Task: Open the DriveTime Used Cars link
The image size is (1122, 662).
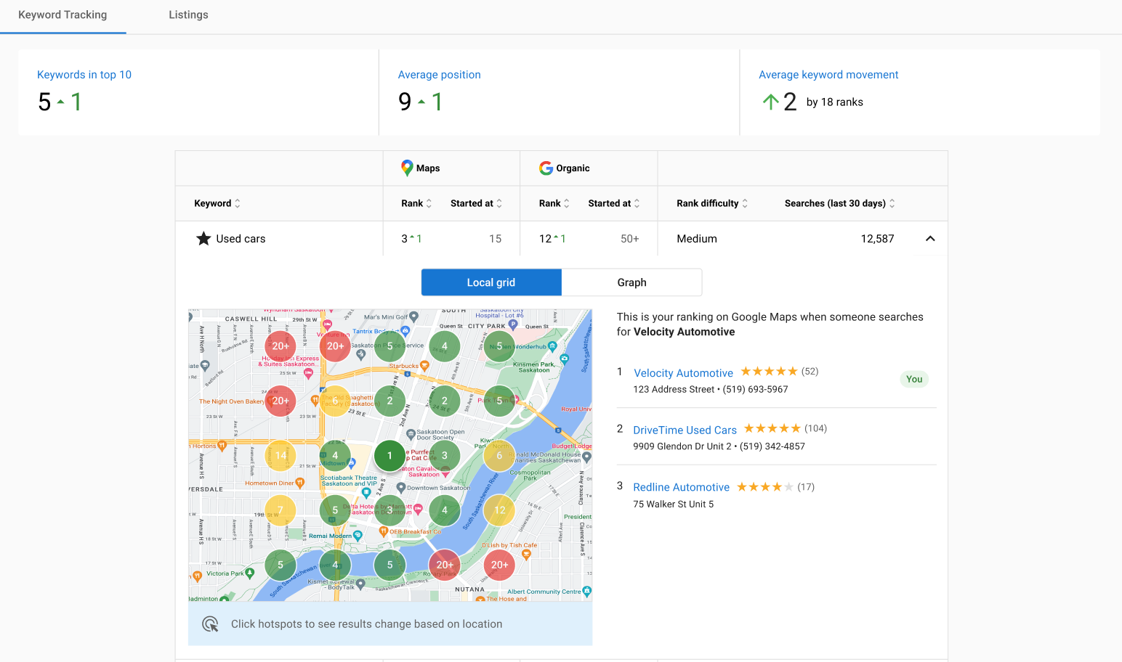Action: (685, 430)
